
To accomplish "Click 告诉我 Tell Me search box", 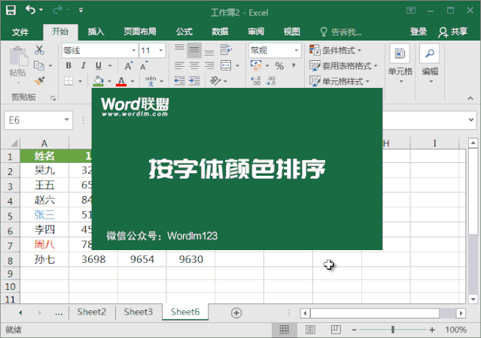I will pyautogui.click(x=341, y=32).
